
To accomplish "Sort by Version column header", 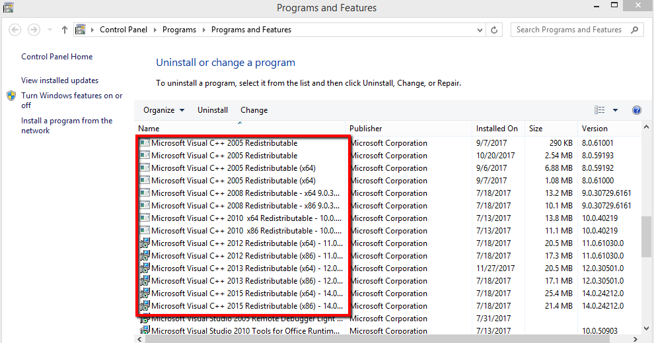I will [x=609, y=129].
